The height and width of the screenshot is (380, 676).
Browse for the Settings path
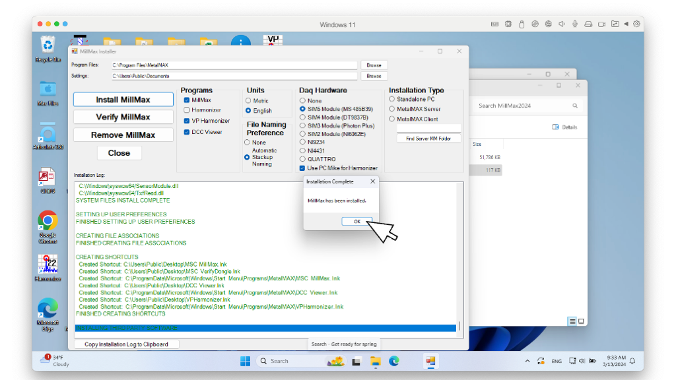374,76
